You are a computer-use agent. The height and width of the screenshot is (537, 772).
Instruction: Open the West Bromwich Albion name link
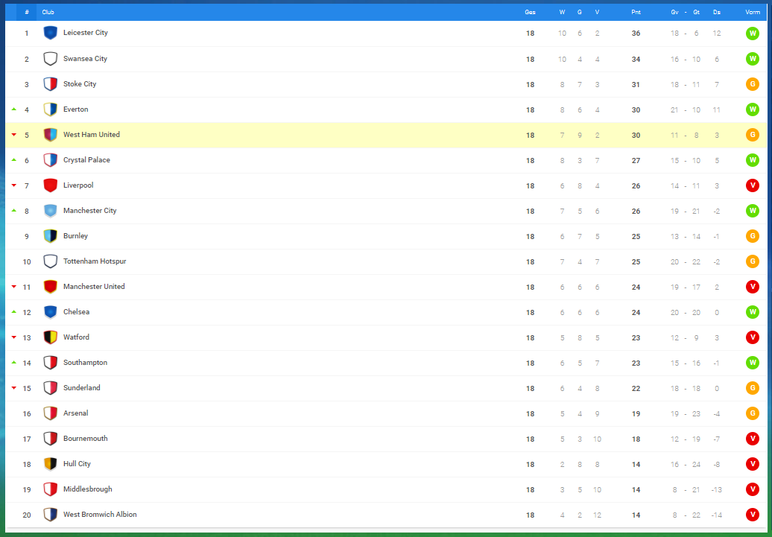pos(100,515)
